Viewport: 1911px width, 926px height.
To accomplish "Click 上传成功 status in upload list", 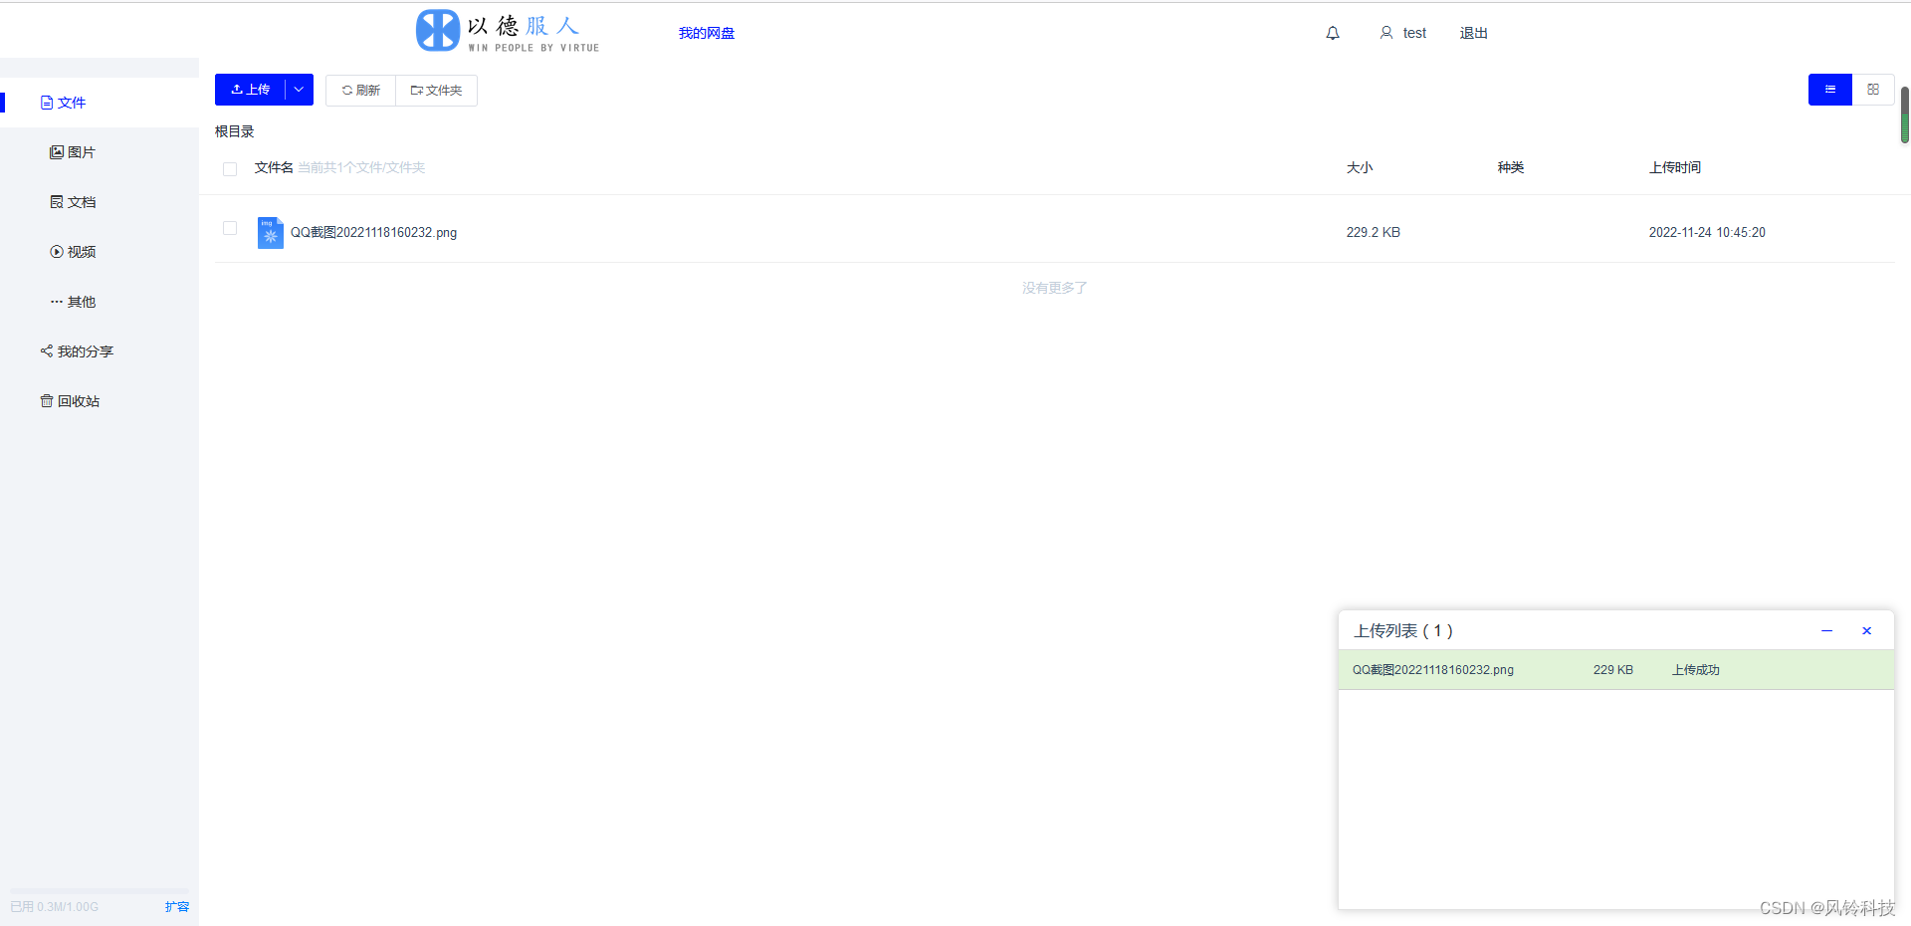I will [x=1696, y=670].
